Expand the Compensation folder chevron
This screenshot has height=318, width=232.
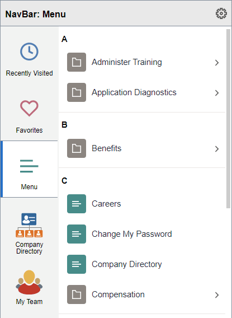click(x=217, y=295)
